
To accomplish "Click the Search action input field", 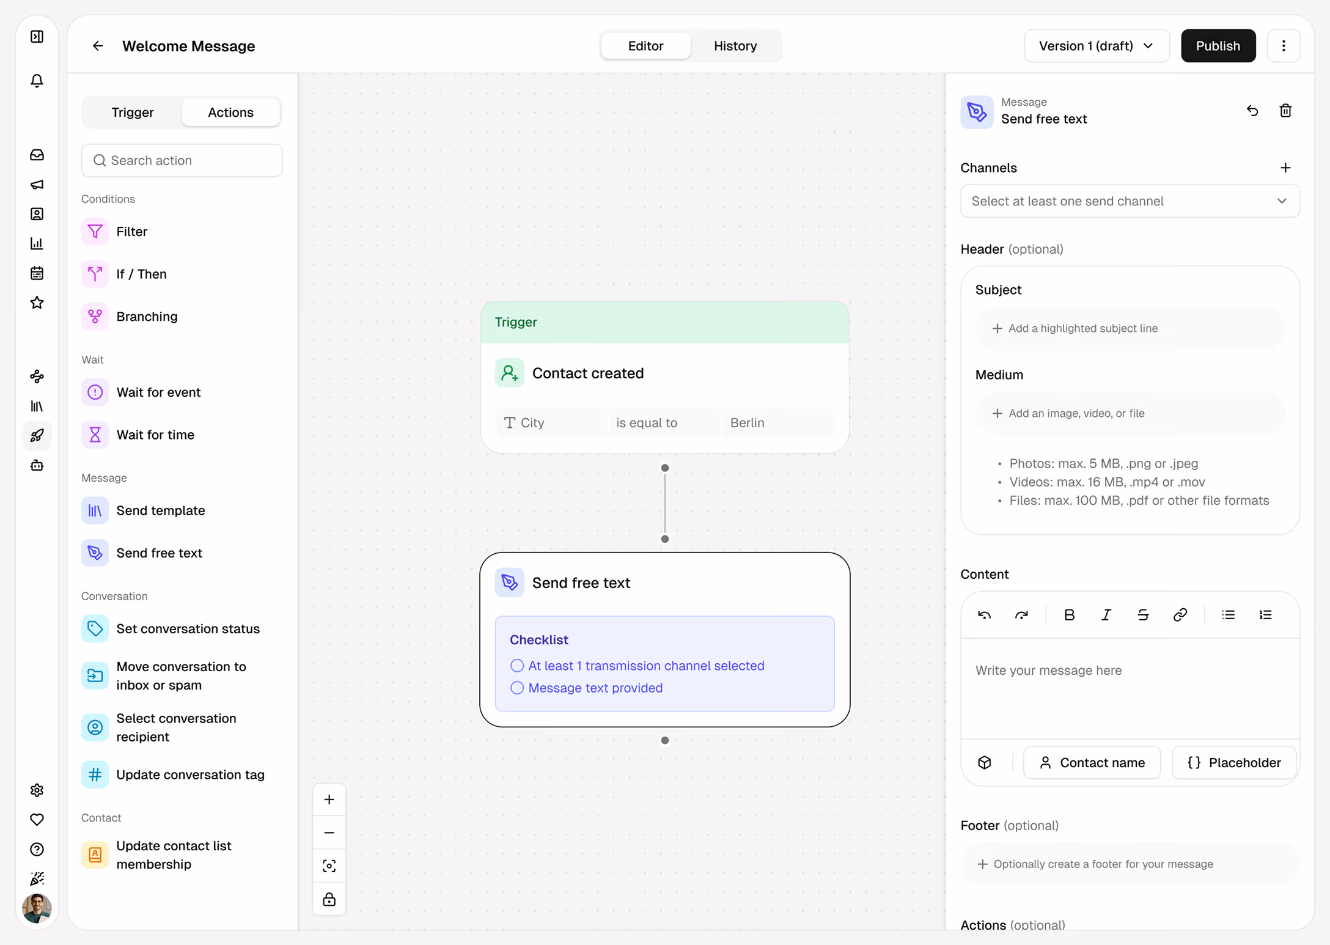I will pyautogui.click(x=182, y=160).
